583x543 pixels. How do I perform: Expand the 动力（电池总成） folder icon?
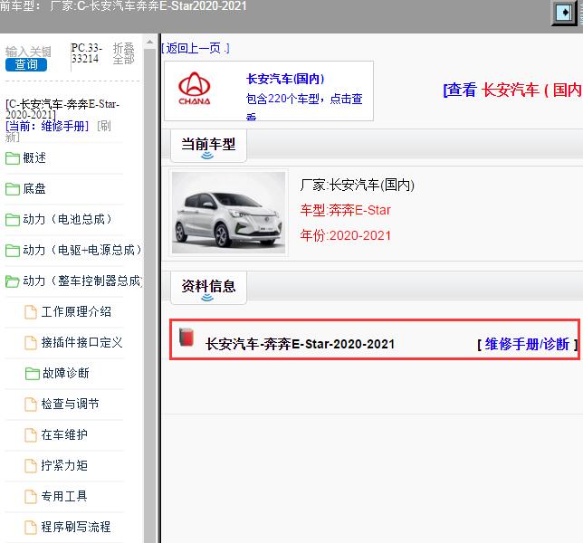click(x=13, y=220)
